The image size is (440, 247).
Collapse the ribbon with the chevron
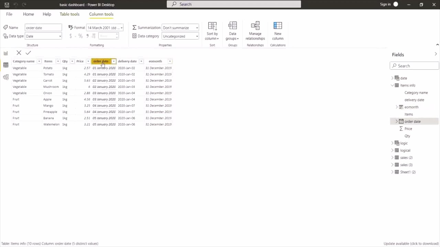point(437,45)
